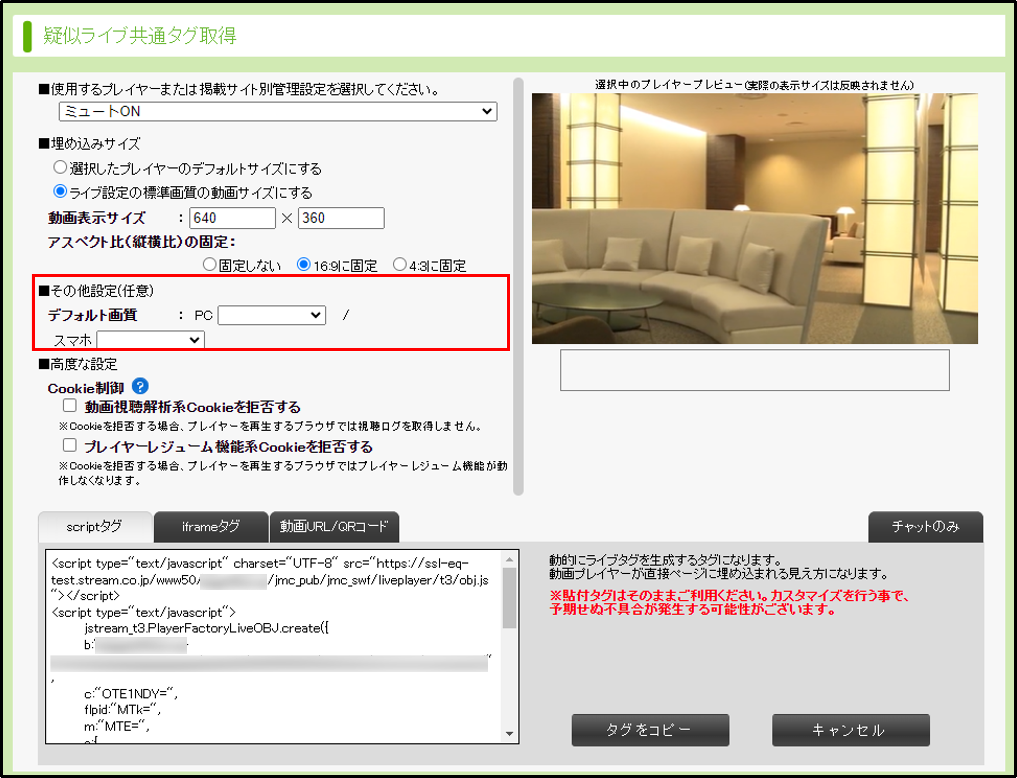This screenshot has width=1017, height=778.
Task: Enable rejecting video analytics Cookie
Action: coord(70,406)
